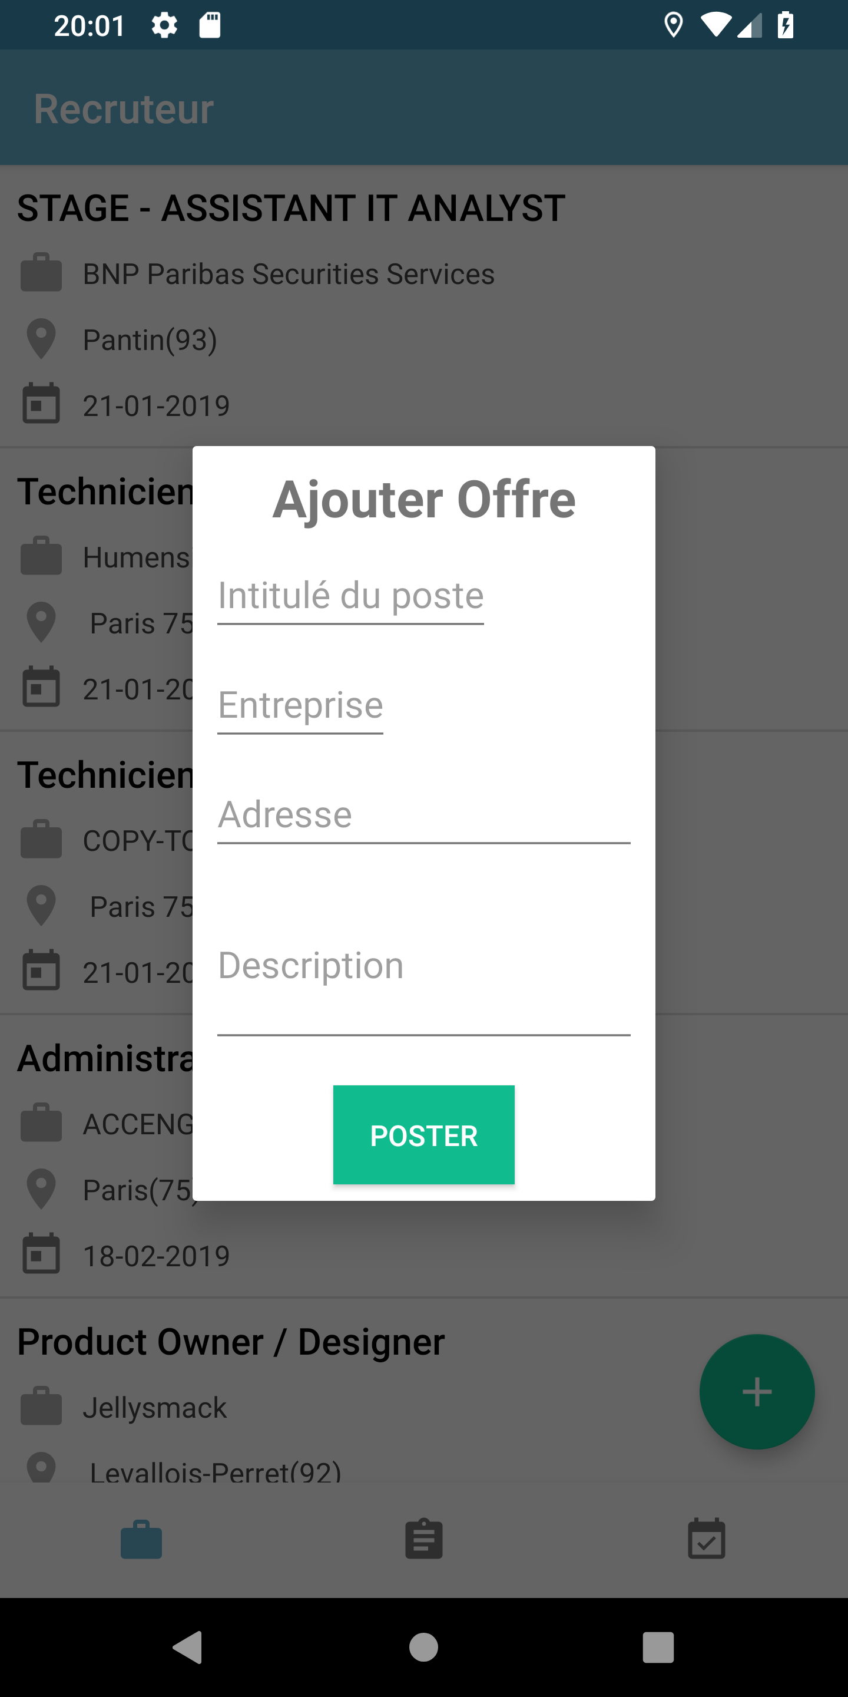Switch to the clipboard list tab
This screenshot has width=848, height=1697.
[423, 1540]
